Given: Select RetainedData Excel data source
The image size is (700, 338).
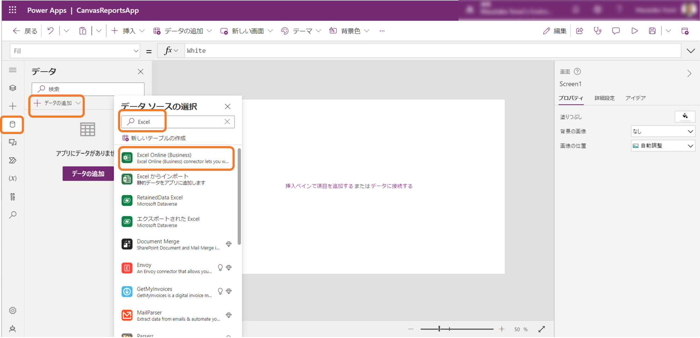Looking at the screenshot, I should (177, 200).
